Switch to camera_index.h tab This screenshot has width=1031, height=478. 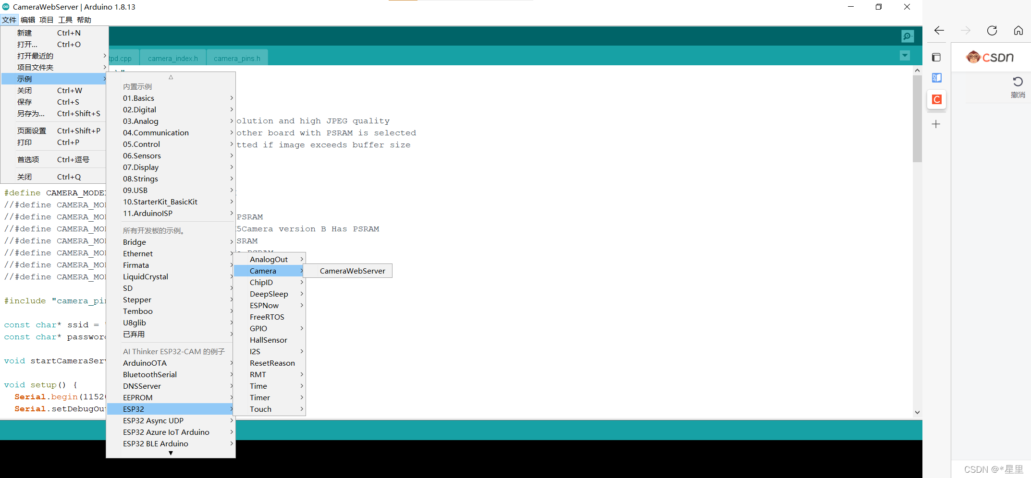click(173, 58)
